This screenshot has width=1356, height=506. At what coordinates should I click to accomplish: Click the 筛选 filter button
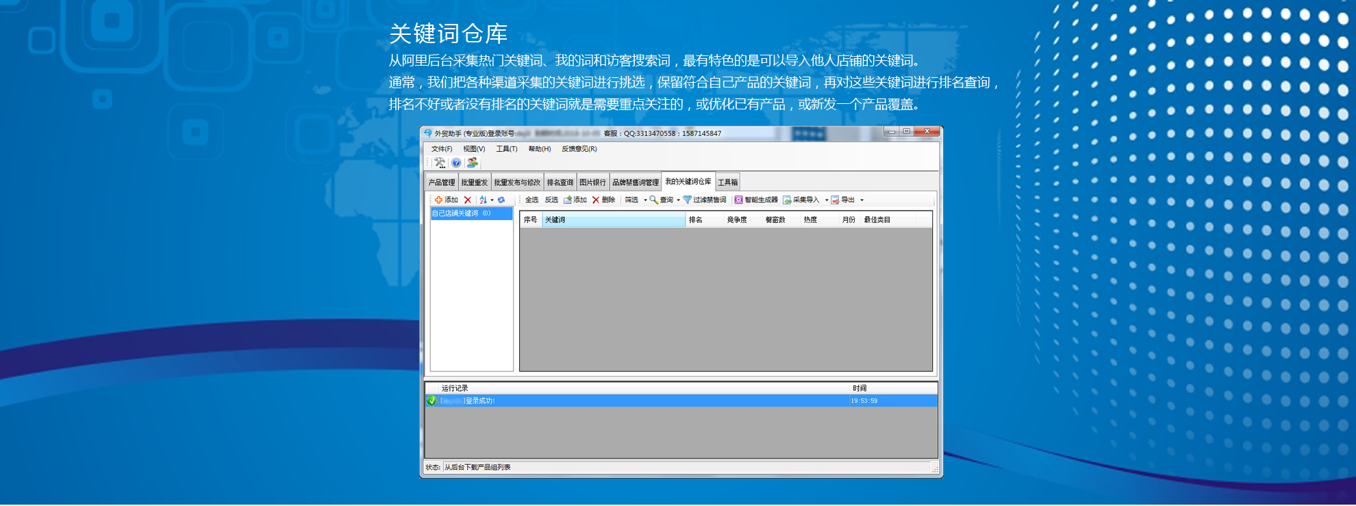[x=631, y=200]
